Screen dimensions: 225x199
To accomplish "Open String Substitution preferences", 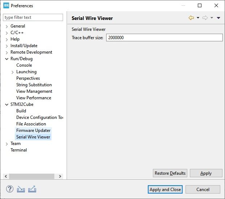I will pyautogui.click(x=34, y=85).
